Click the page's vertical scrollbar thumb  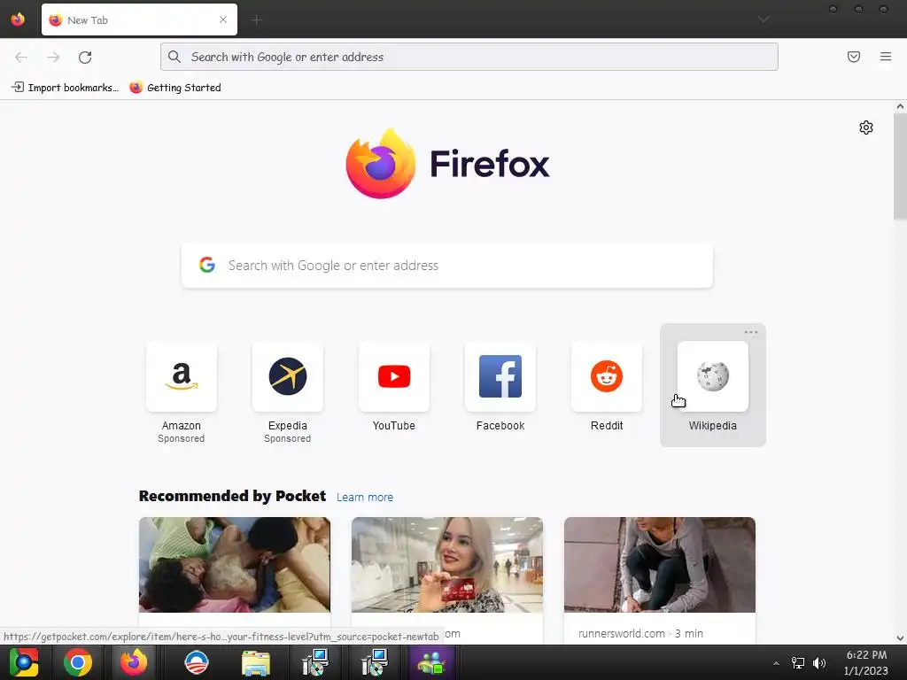tap(900, 166)
